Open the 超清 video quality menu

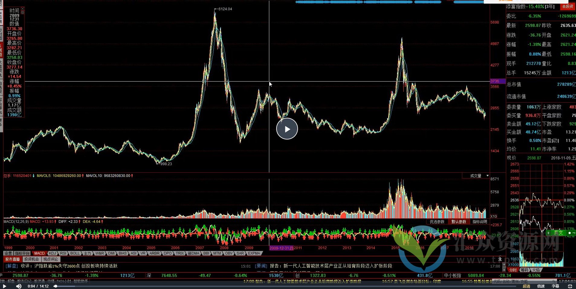[526, 286]
